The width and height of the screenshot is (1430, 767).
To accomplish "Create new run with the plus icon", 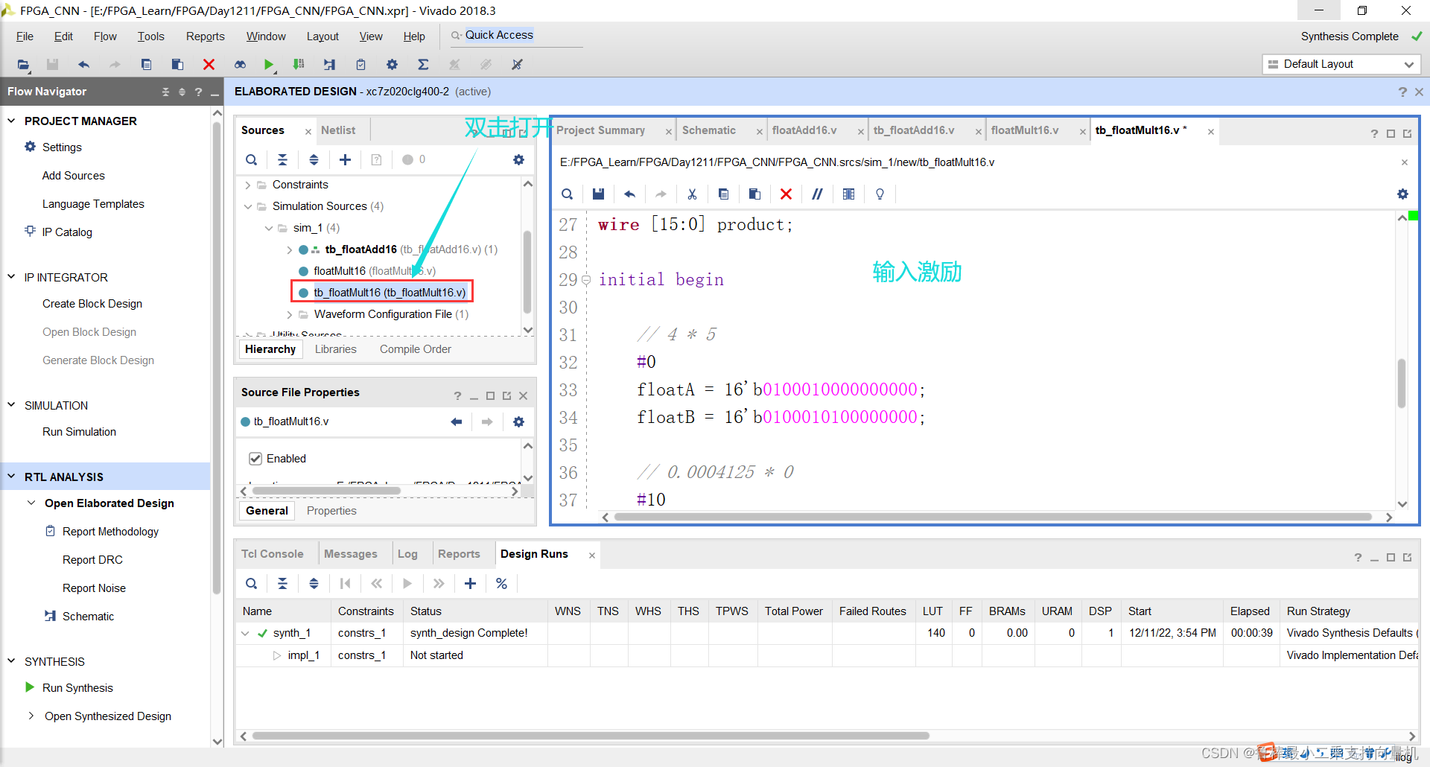I will click(470, 583).
